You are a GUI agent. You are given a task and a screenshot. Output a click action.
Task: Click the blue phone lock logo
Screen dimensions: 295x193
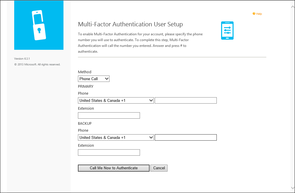(x=39, y=25)
